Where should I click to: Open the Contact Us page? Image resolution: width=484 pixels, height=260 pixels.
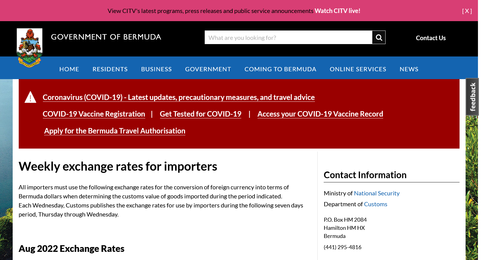(x=431, y=38)
